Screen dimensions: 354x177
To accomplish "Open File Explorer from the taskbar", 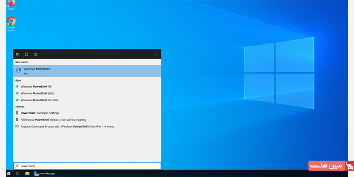I will click(27, 173).
